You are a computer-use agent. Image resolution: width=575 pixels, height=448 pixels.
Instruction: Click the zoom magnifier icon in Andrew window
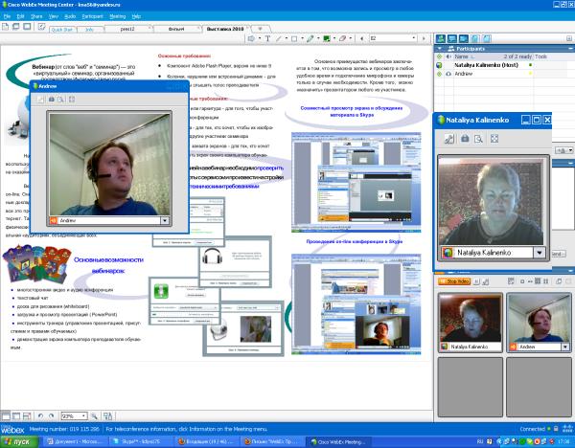point(60,100)
